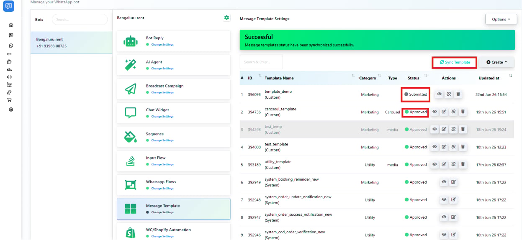Sort by Updated at column

(511, 76)
